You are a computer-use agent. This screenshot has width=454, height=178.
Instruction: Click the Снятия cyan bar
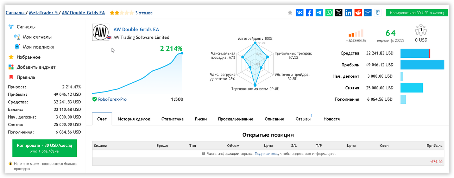411,88
